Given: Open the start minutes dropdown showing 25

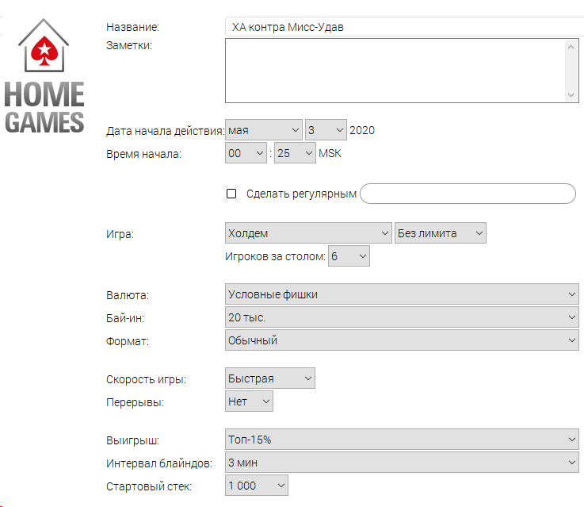Looking at the screenshot, I should [295, 153].
